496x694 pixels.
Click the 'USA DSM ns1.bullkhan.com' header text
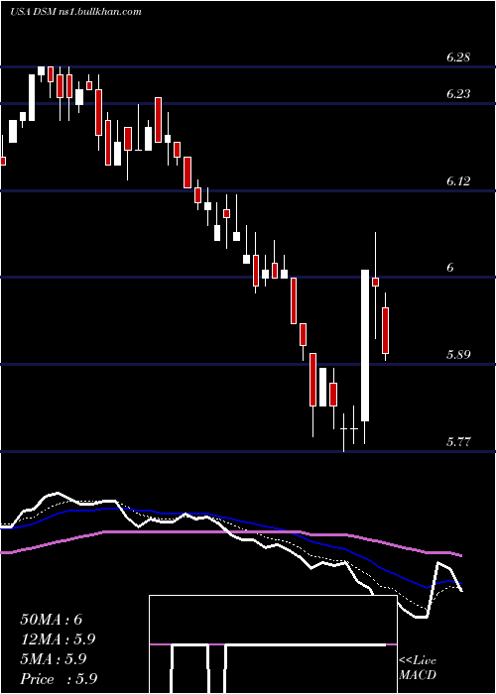75,12
